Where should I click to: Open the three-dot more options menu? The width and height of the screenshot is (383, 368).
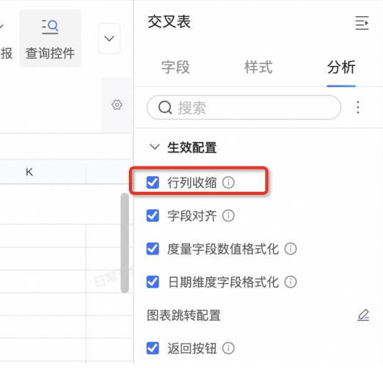358,108
